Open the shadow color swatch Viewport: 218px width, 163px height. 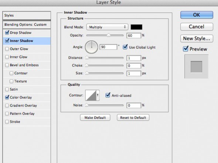click(136, 27)
